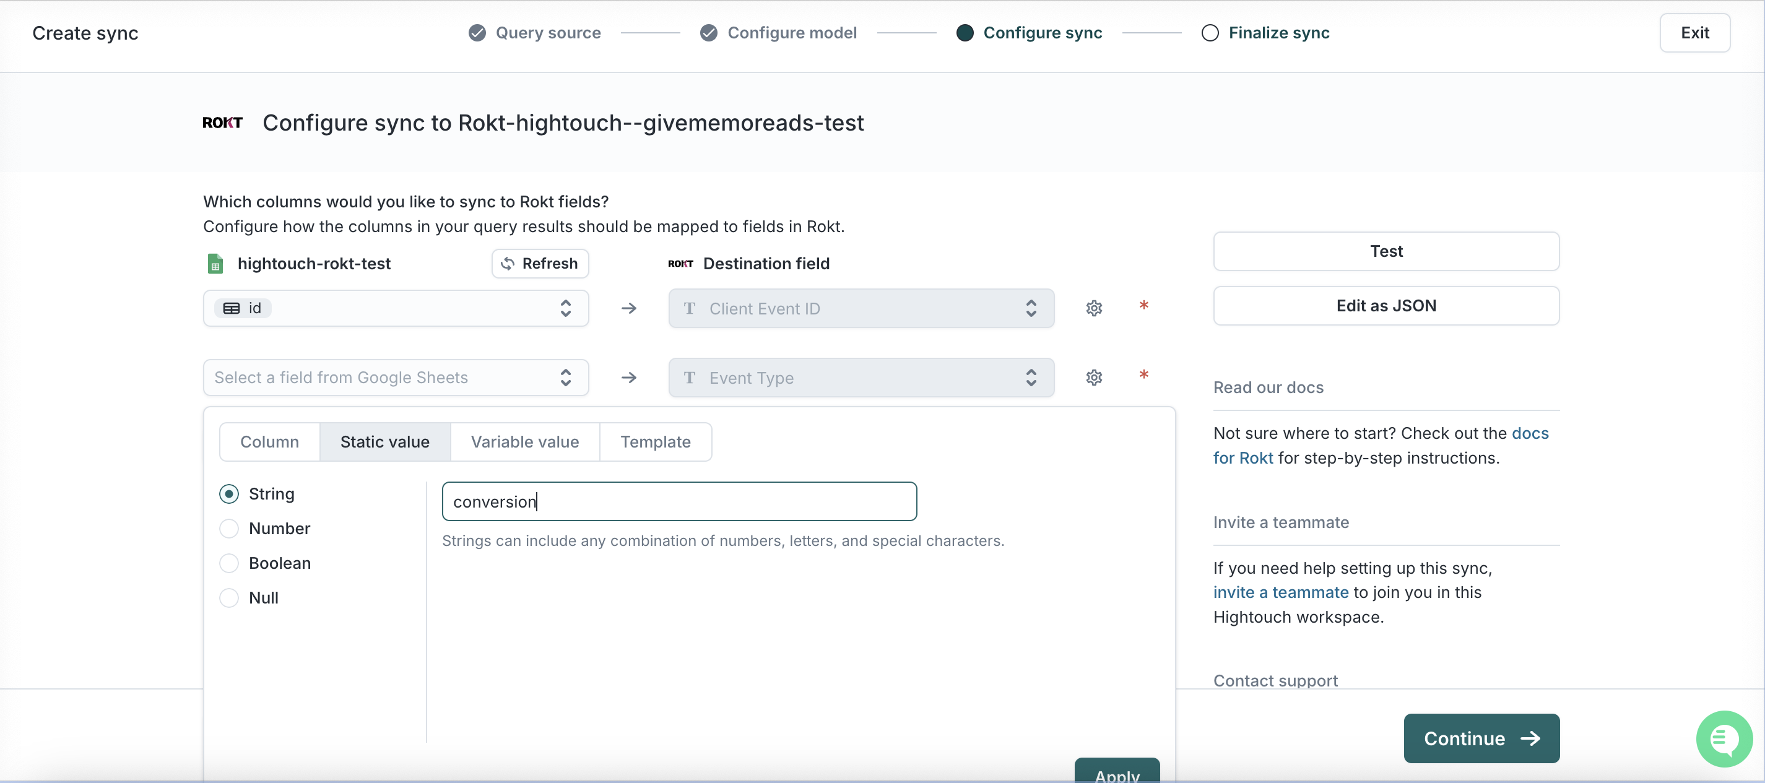
Task: Click the hightouch-rokt-test source name
Action: [x=314, y=264]
